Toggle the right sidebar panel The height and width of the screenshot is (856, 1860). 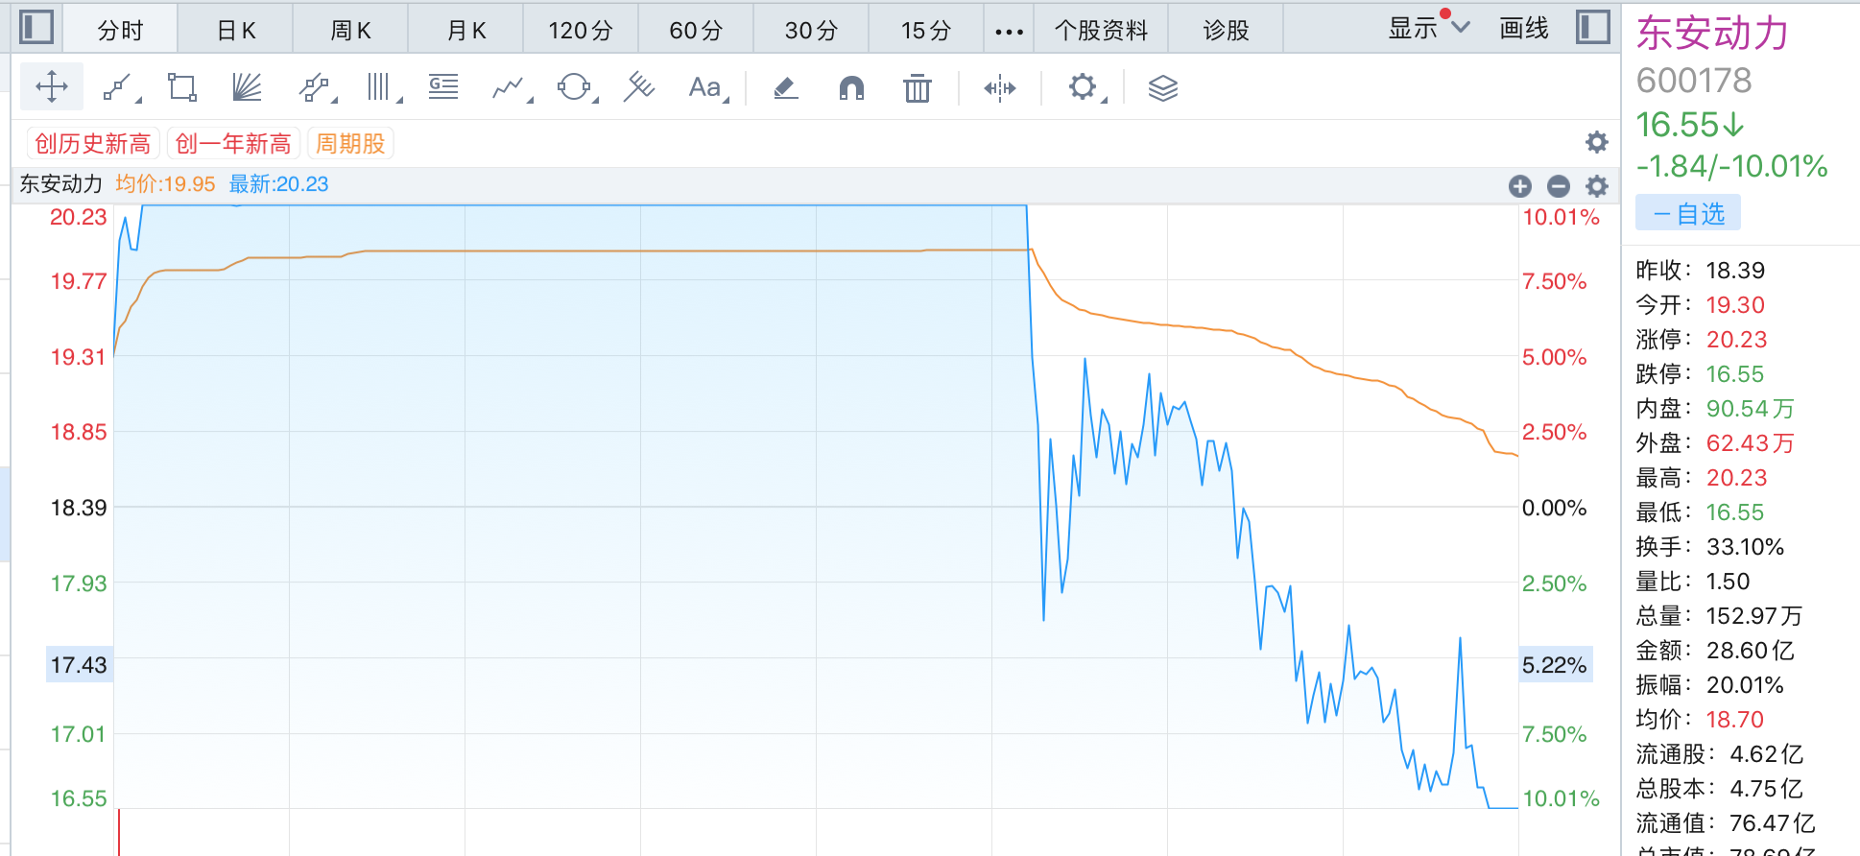(1592, 27)
